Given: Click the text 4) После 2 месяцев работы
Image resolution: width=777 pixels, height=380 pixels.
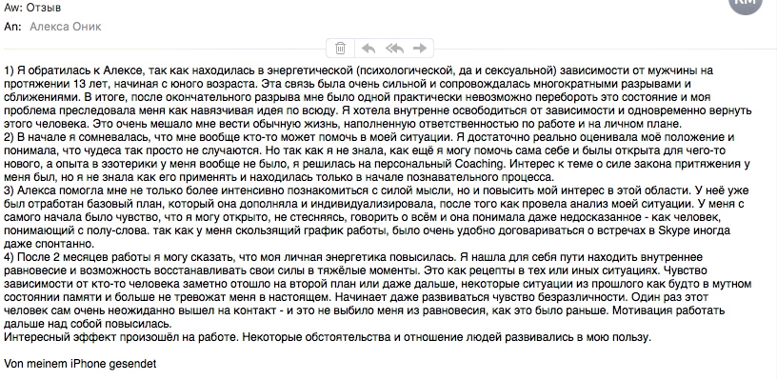Looking at the screenshot, I should tap(71, 258).
